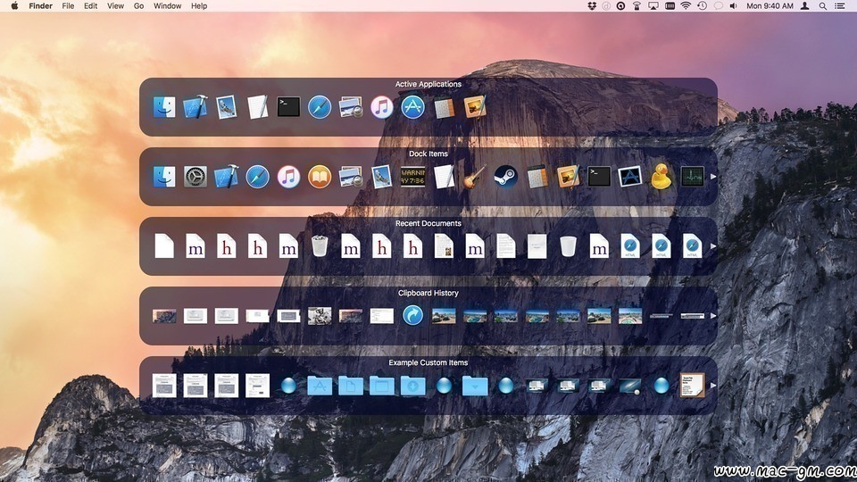857x482 pixels.
Task: Open Xcode hammer icon in Dock Items
Action: (226, 177)
